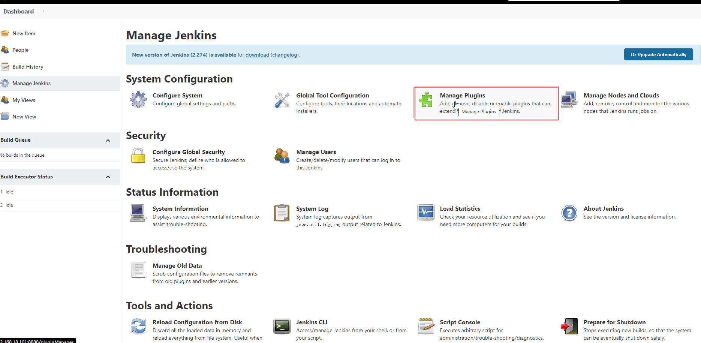Open People in sidebar
The height and width of the screenshot is (343, 701).
click(20, 50)
